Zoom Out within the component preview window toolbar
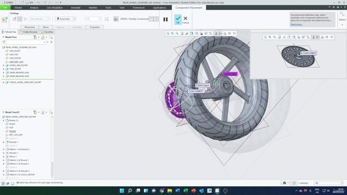347x195 pixels. (x=274, y=37)
